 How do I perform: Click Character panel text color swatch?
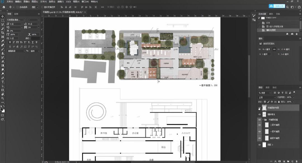[36, 38]
